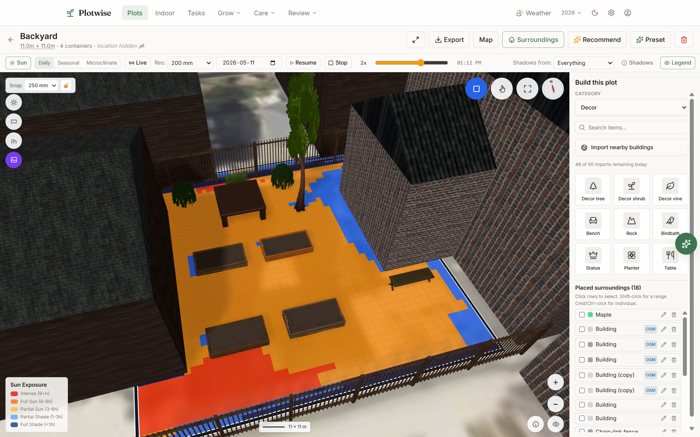Viewport: 700px width, 437px height.
Task: Click the rectangle icon in left toolbar
Action: coord(14,121)
